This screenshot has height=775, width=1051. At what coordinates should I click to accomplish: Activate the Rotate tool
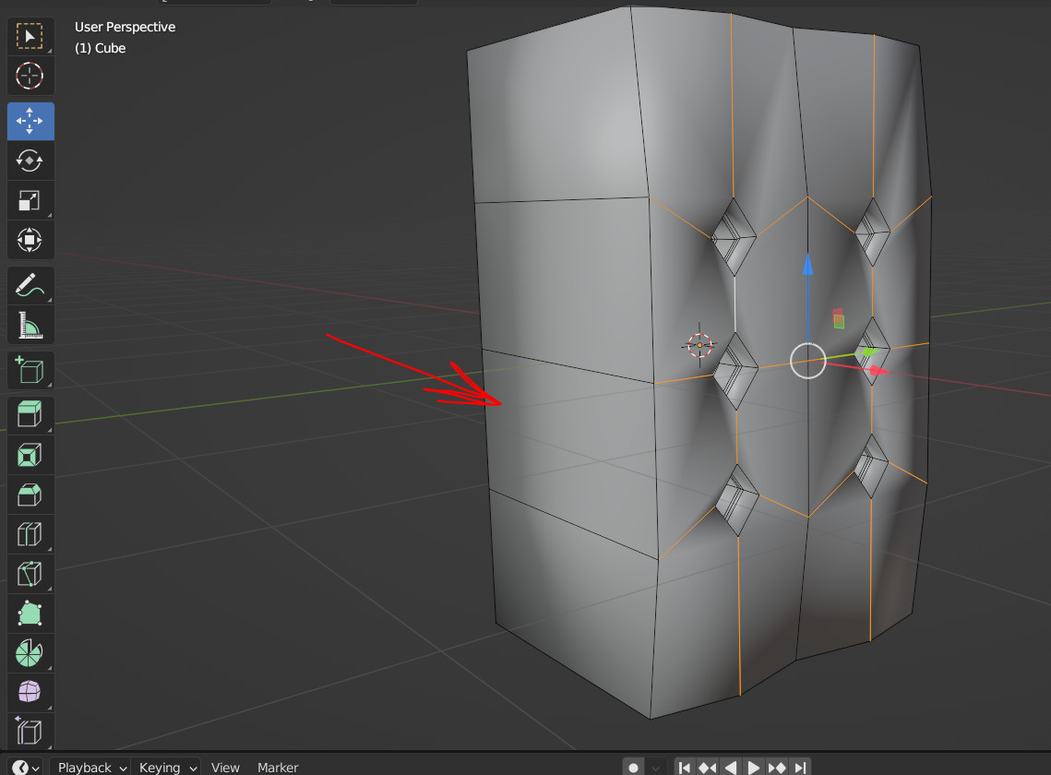tap(30, 161)
